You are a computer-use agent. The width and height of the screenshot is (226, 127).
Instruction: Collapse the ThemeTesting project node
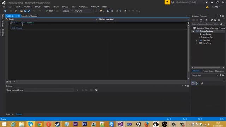194,31
